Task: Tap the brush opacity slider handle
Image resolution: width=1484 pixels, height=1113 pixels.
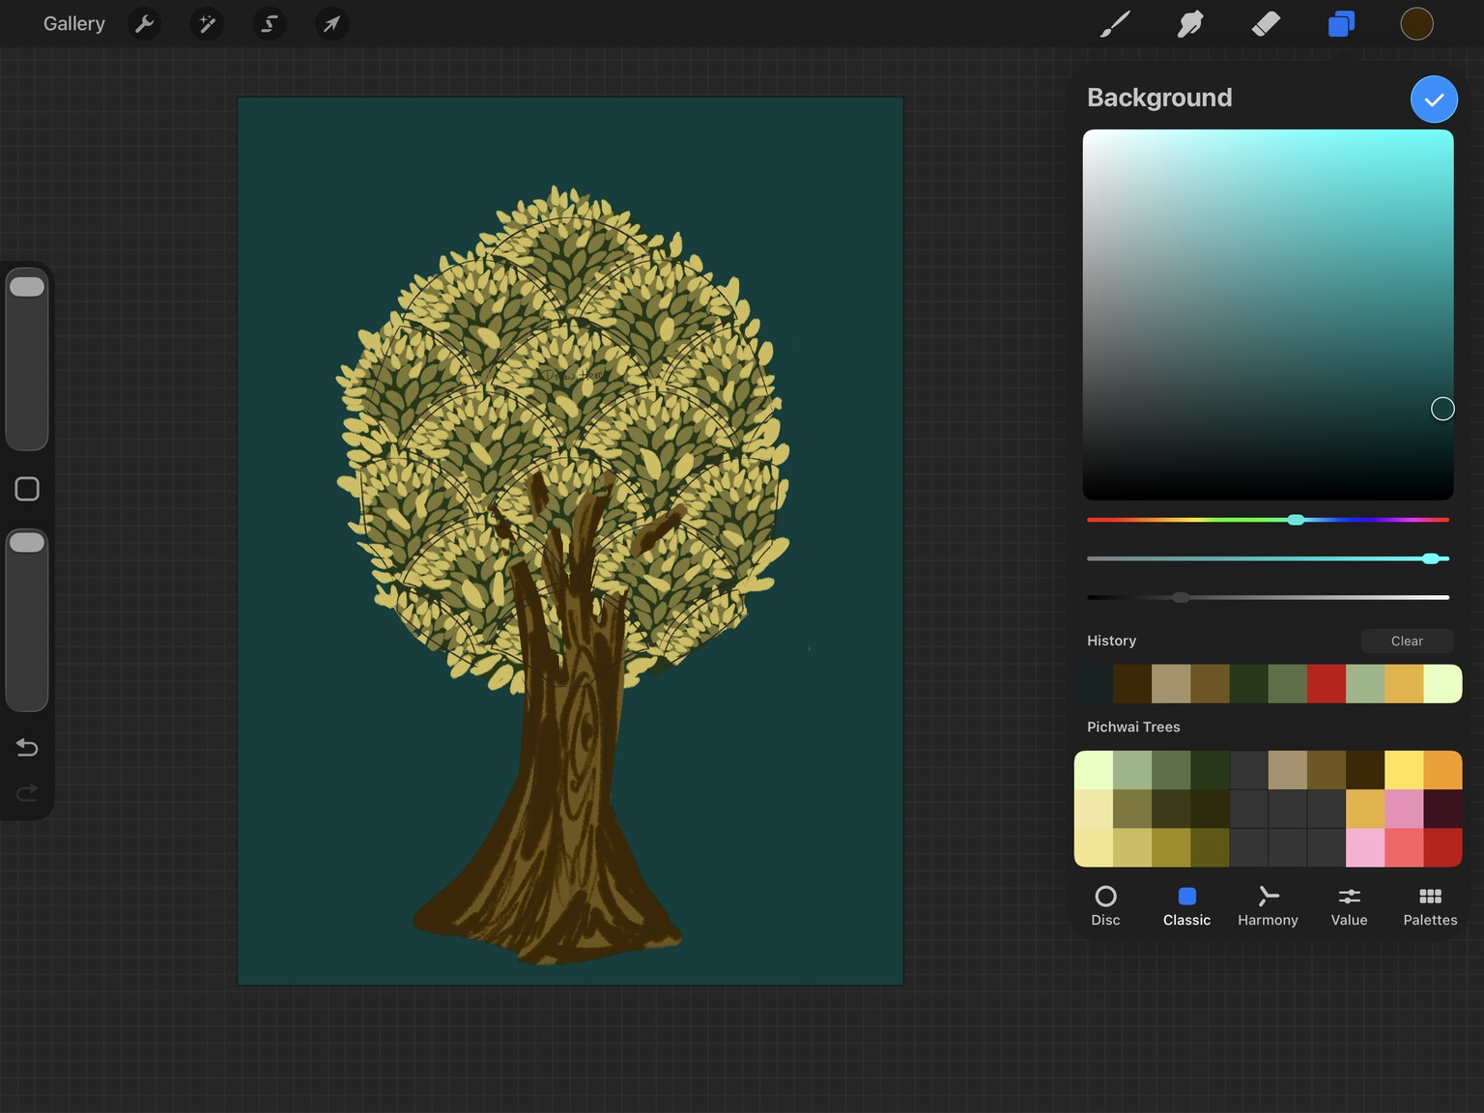Action: coord(27,543)
